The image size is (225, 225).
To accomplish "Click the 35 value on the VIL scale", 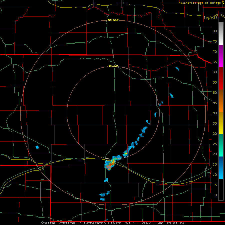I will click(x=215, y=123).
